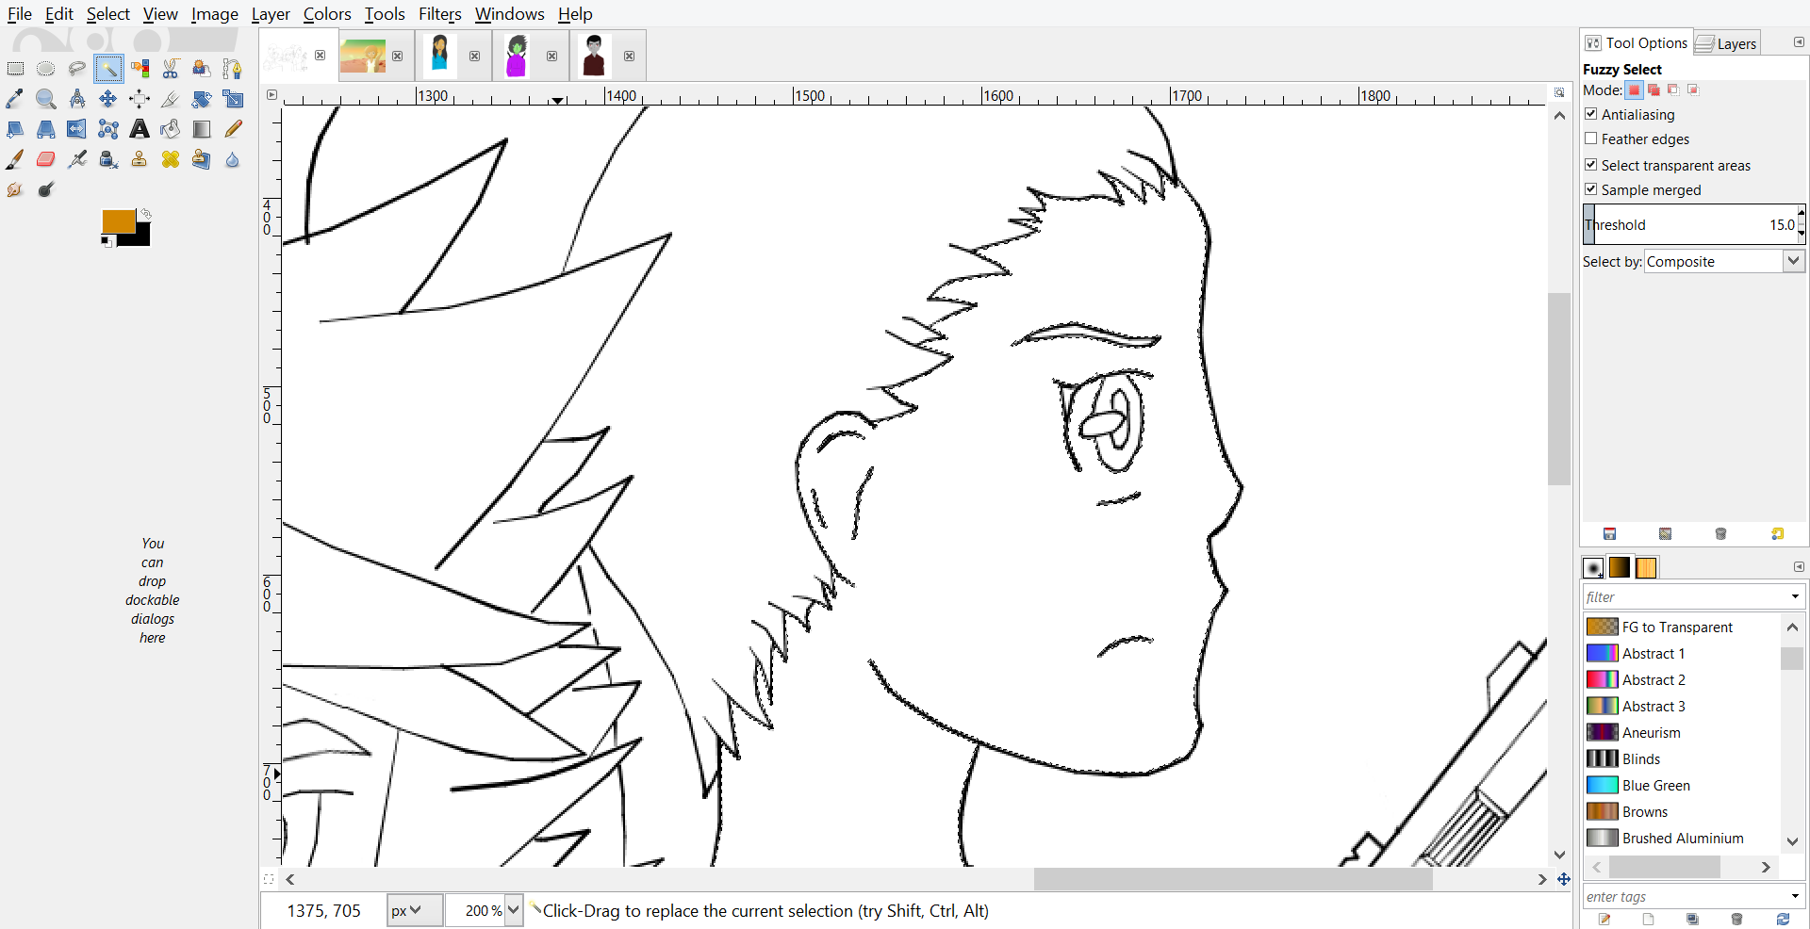Set mode to Subtract from selection
Viewport: 1810px width, 929px height.
[x=1673, y=90]
